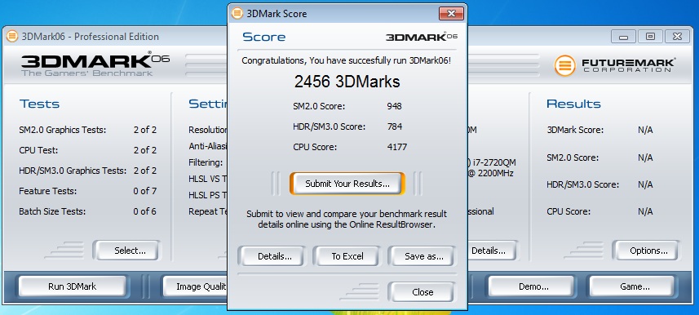Click the Online ResultBrowser description text
699x315 pixels.
[347, 219]
